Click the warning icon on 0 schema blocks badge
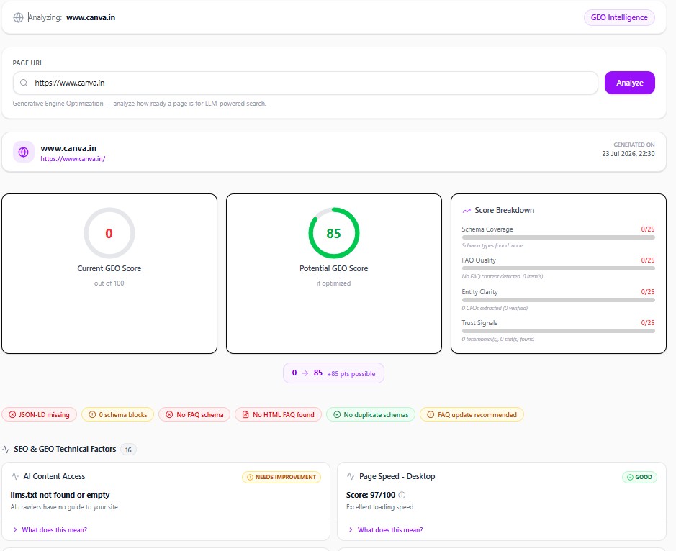The width and height of the screenshot is (676, 551). 92,414
